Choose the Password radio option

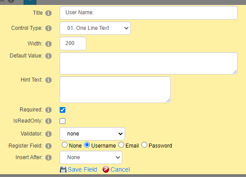click(144, 145)
